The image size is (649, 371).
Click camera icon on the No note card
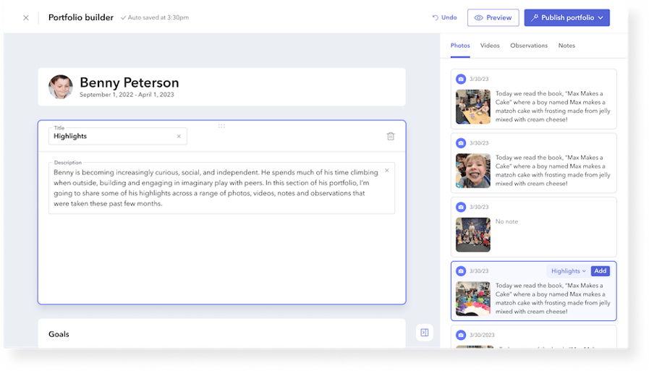460,207
